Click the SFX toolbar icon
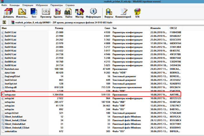The width and height of the screenshot is (204, 136). click(x=137, y=13)
